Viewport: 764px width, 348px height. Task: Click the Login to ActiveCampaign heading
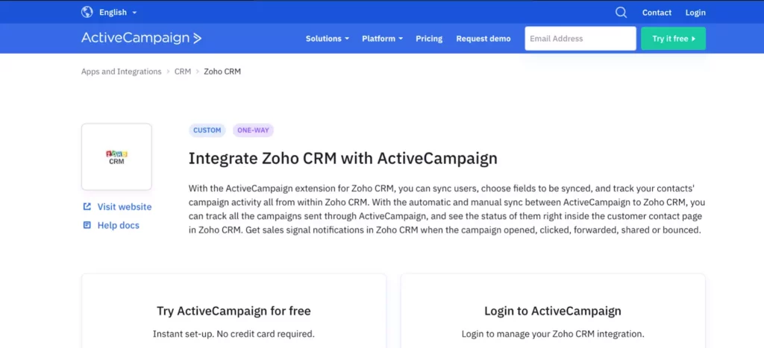pyautogui.click(x=553, y=311)
